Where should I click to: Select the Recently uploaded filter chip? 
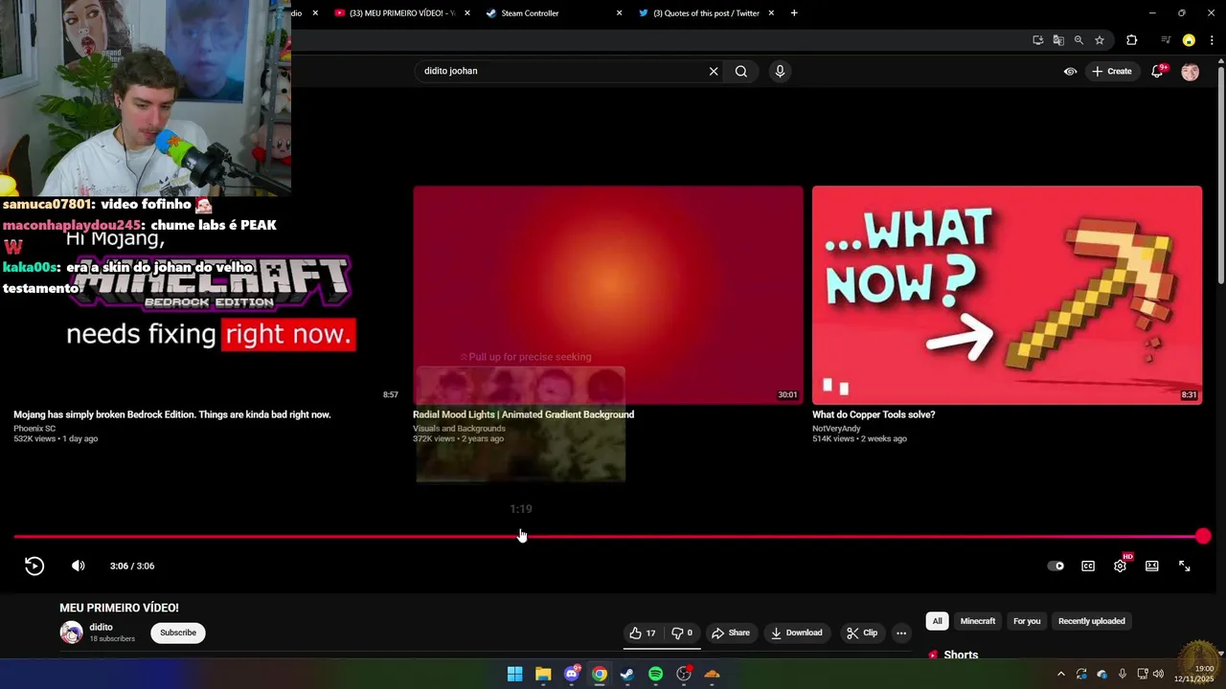(1091, 621)
